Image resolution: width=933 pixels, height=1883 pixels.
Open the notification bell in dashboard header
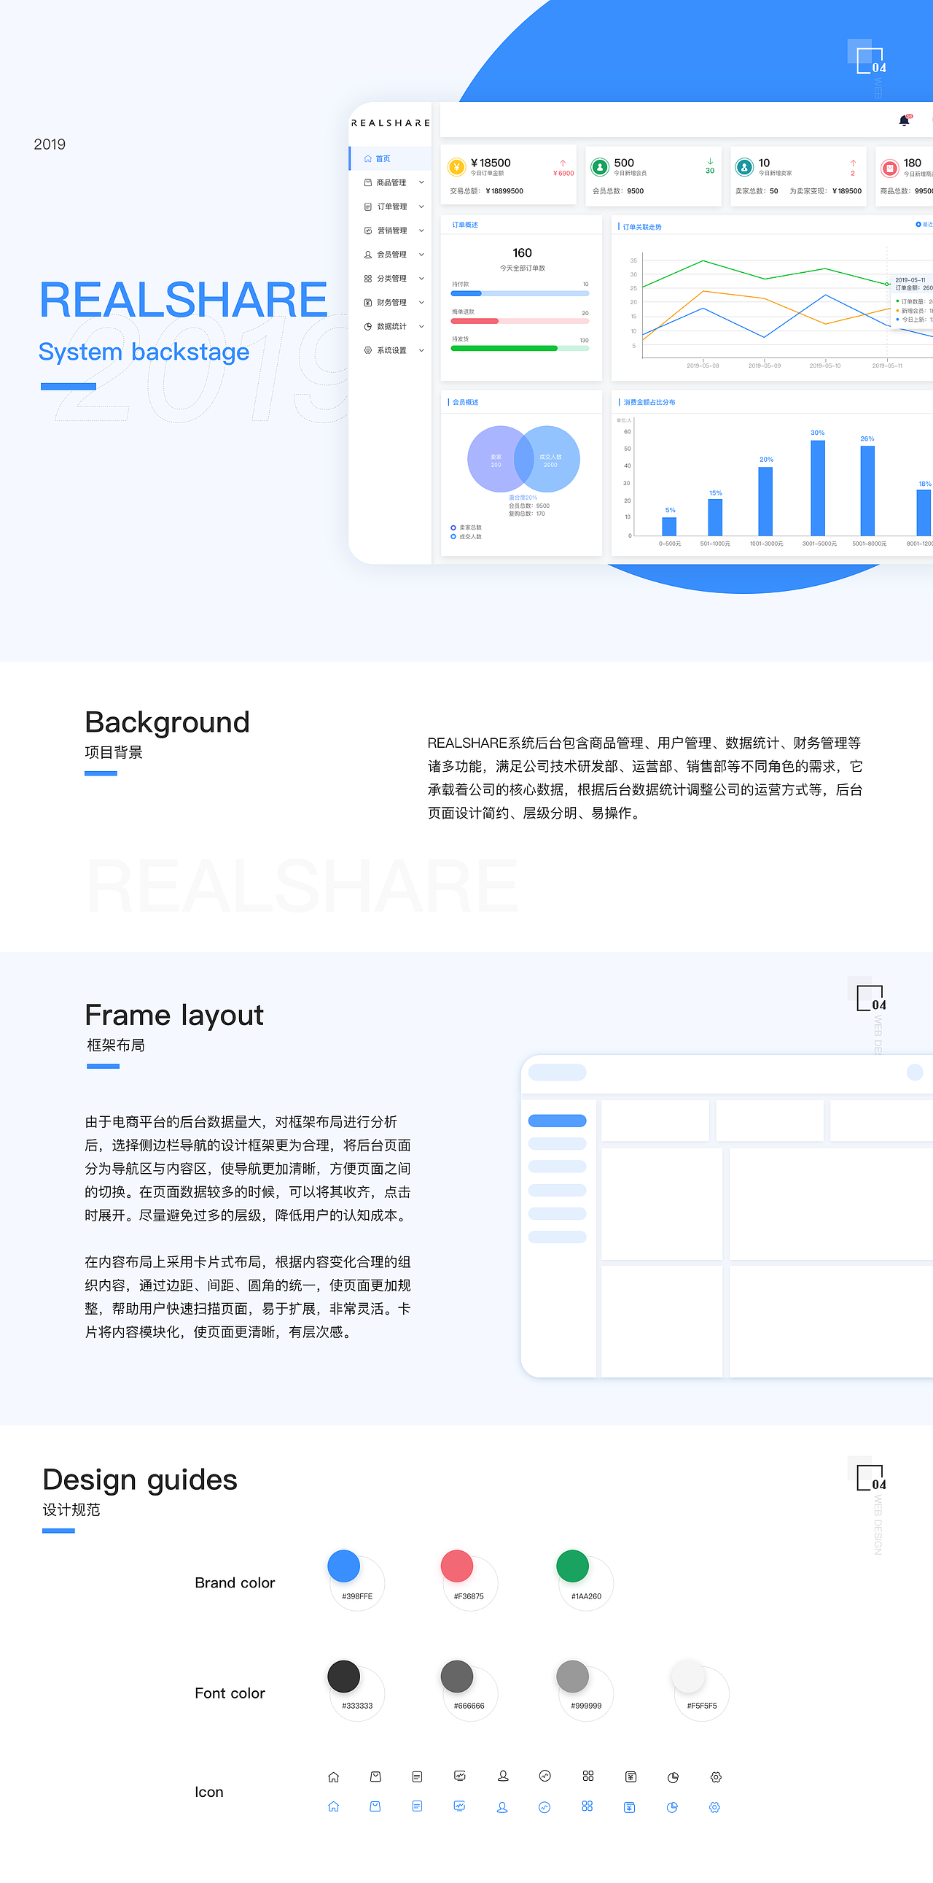[x=904, y=120]
